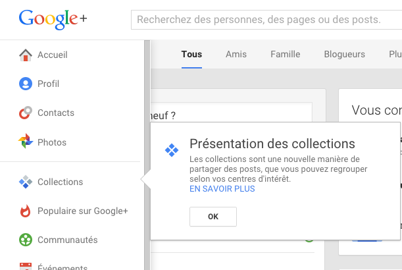This screenshot has height=270, width=402.
Task: Focus the search field for people and pages
Action: [266, 20]
